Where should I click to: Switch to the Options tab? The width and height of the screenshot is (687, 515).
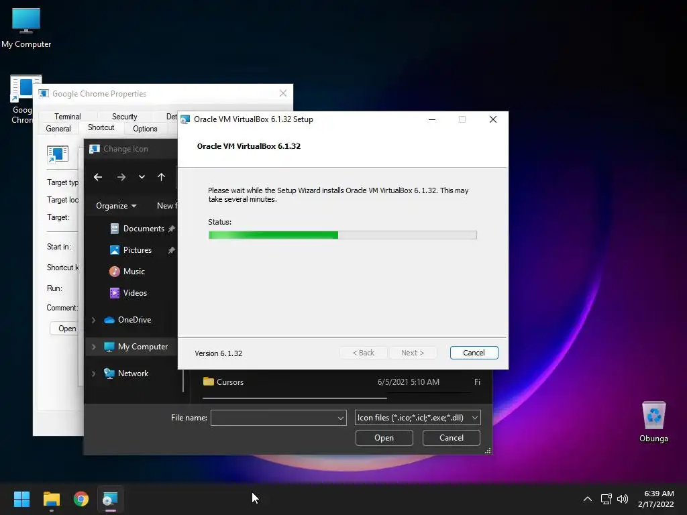pos(145,129)
